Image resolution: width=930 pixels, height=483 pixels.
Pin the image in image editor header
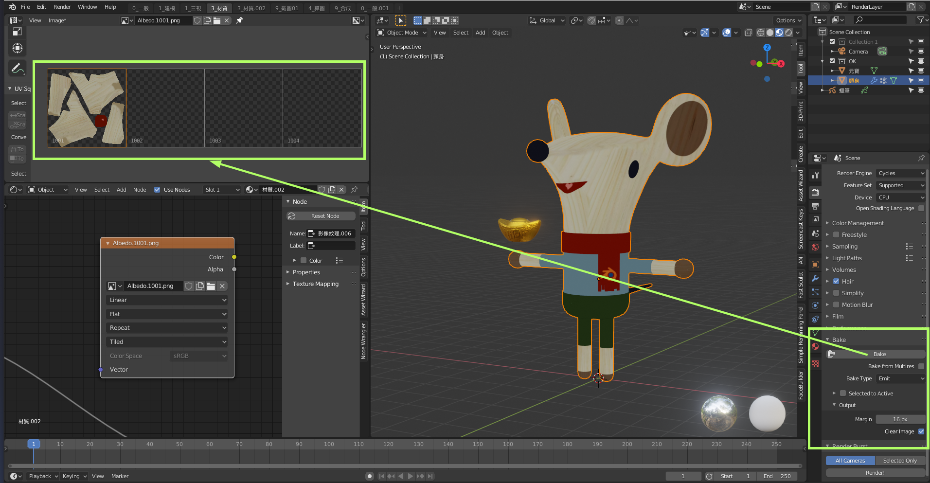click(x=239, y=20)
